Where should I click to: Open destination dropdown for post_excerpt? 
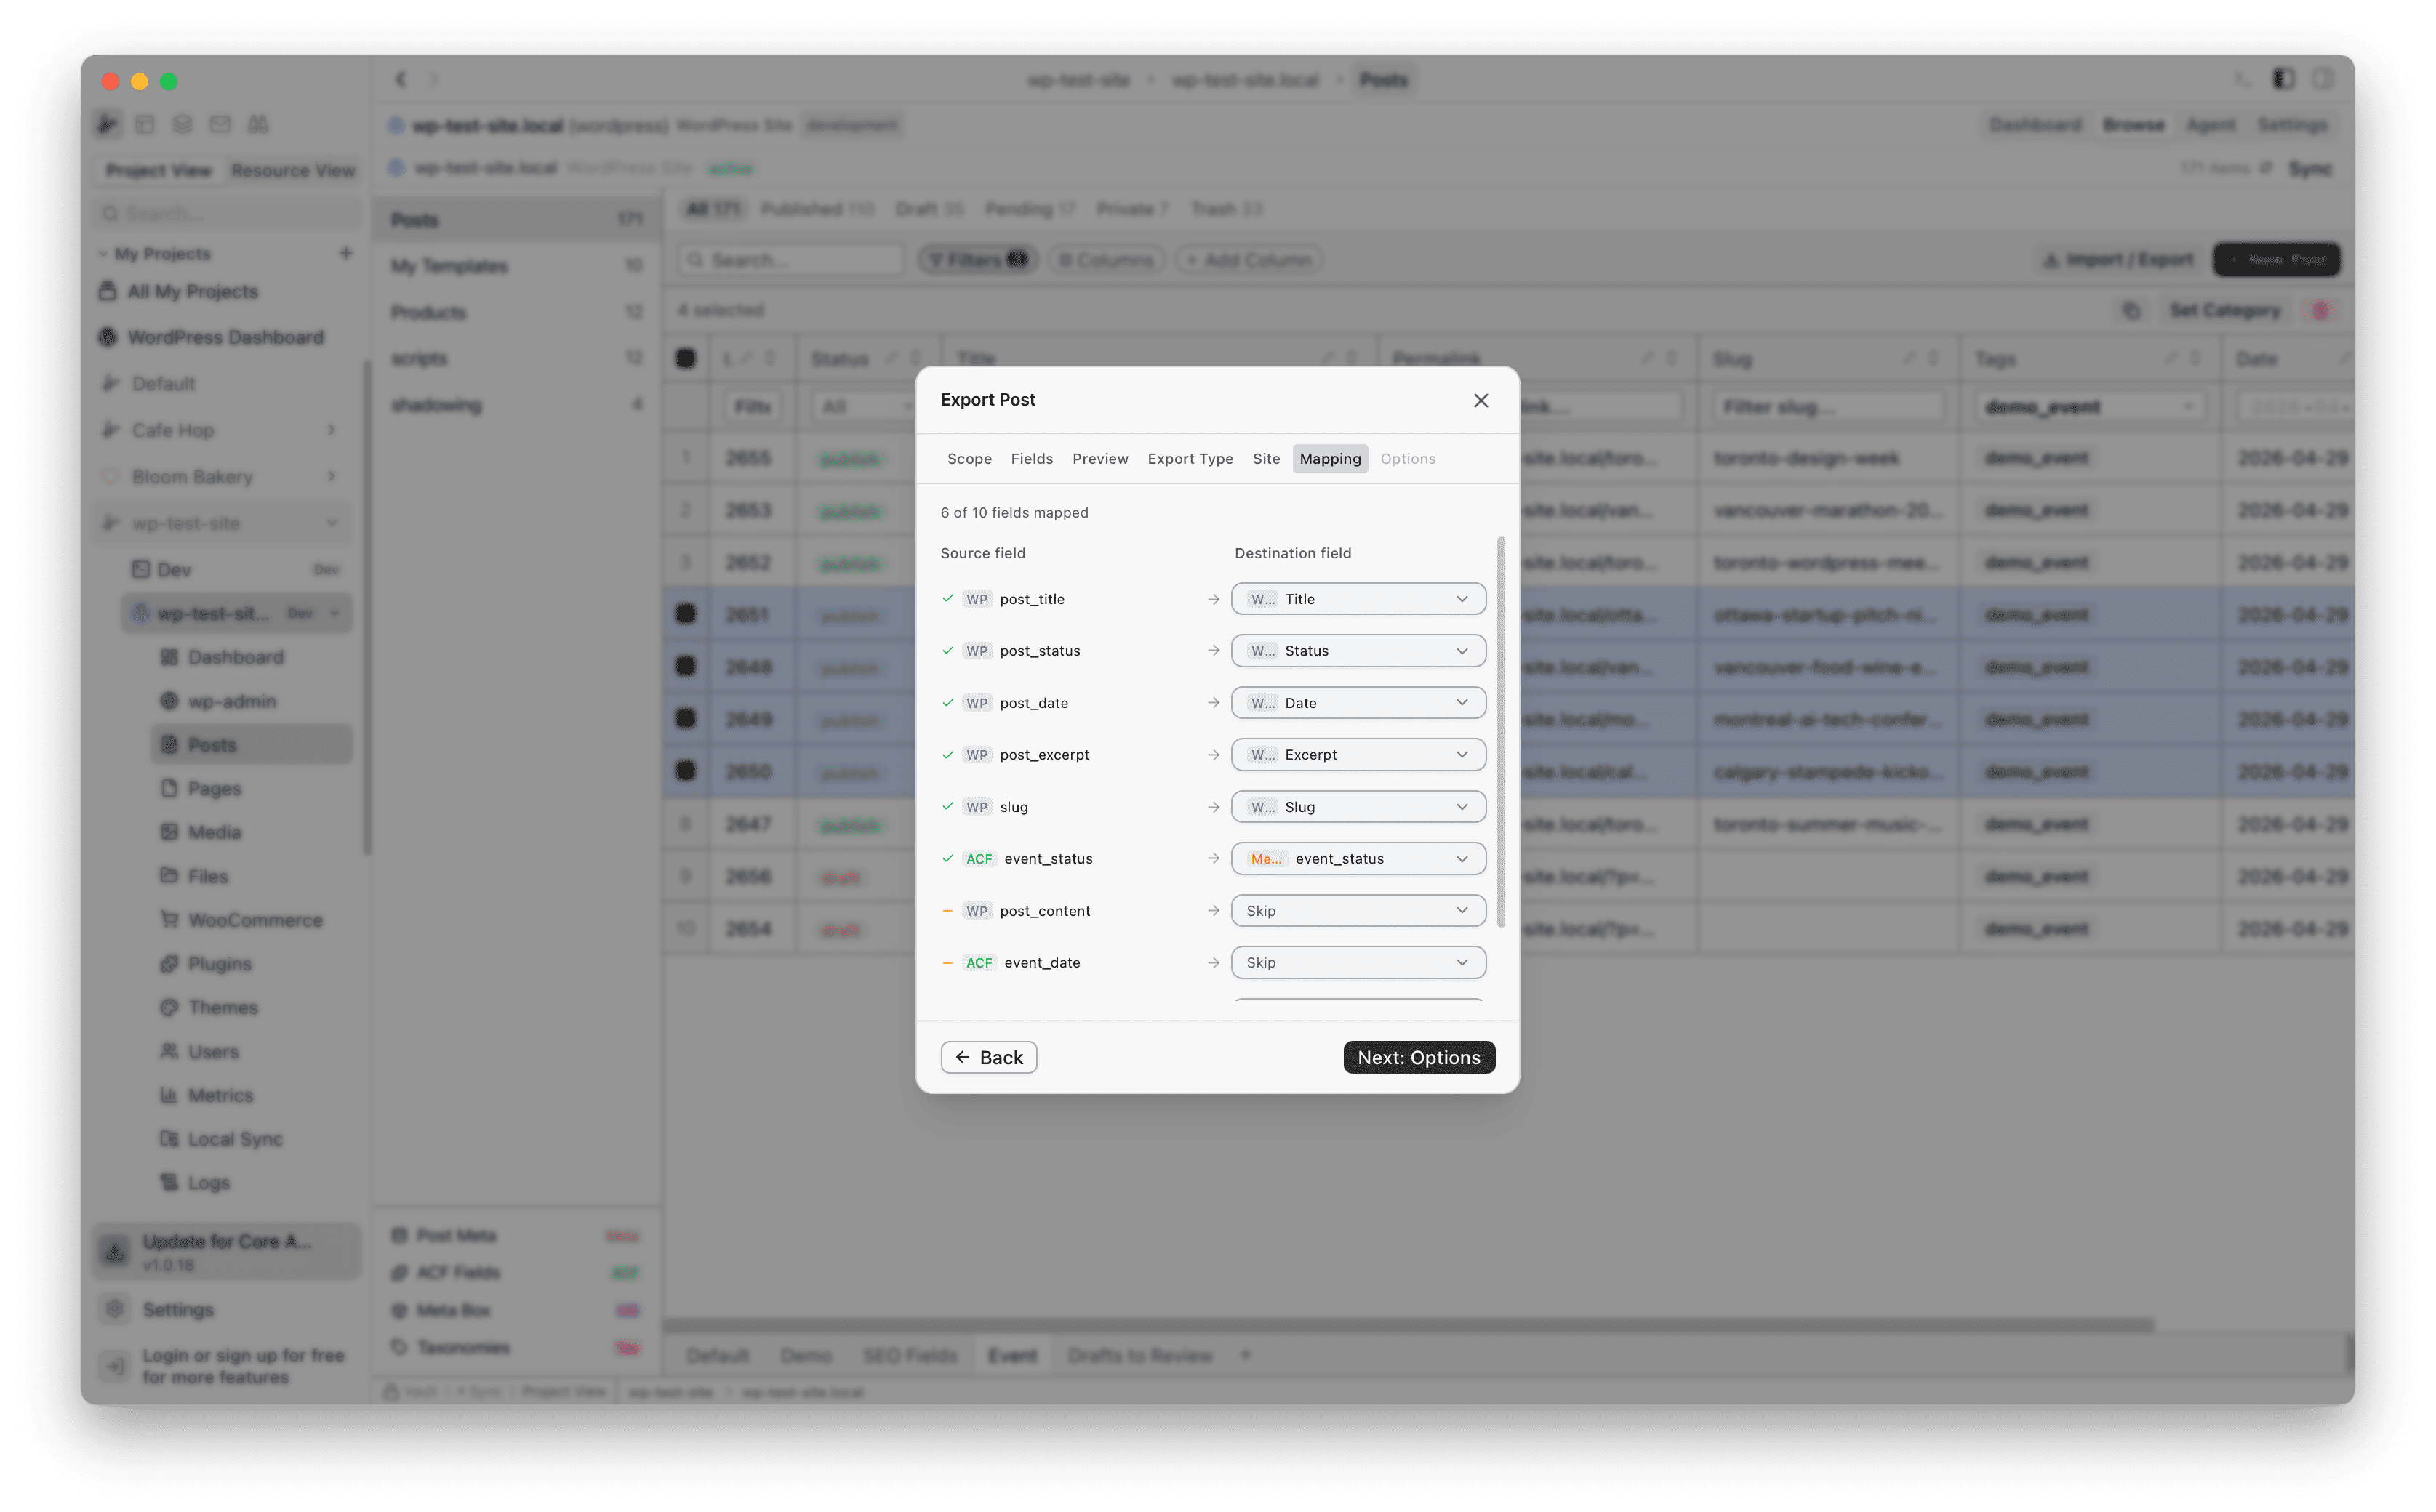1358,755
